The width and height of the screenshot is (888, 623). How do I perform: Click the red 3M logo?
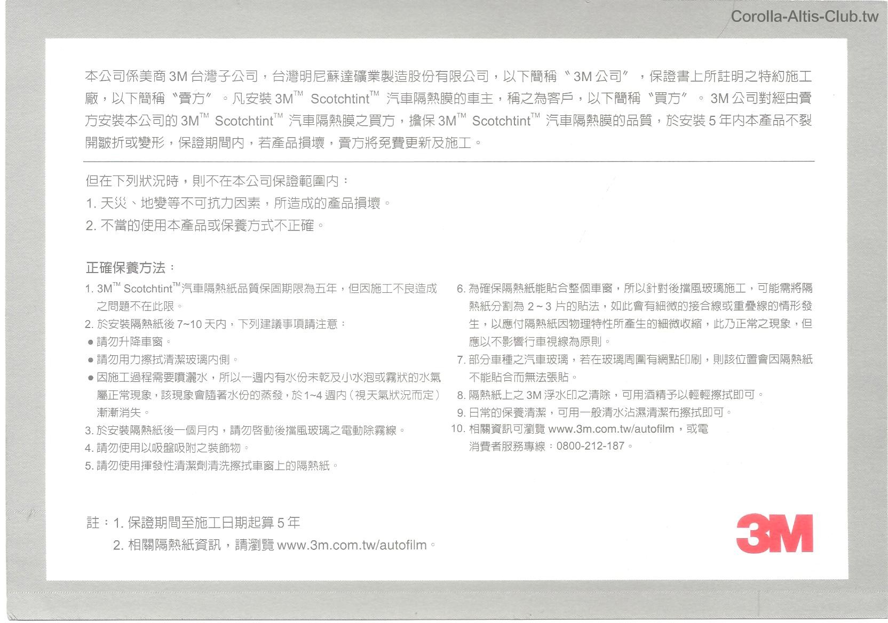(x=774, y=533)
